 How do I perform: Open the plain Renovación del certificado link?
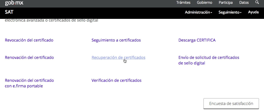(29, 58)
